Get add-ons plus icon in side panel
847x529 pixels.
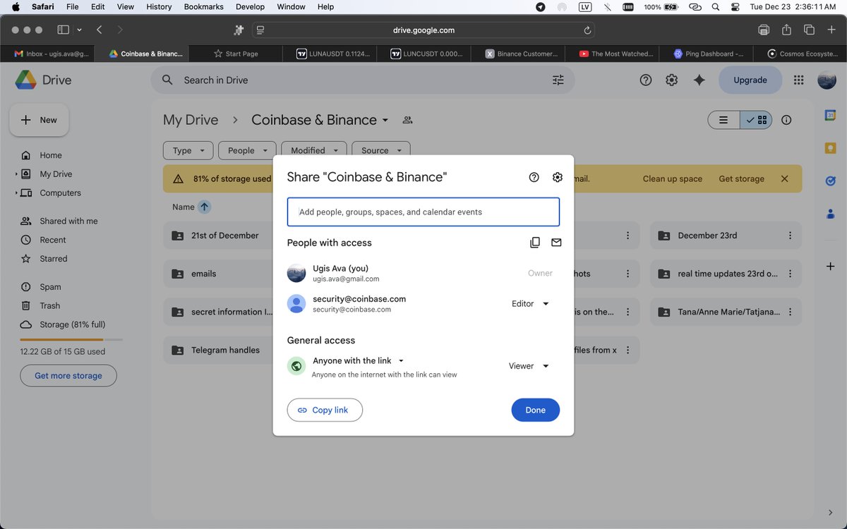pos(831,267)
